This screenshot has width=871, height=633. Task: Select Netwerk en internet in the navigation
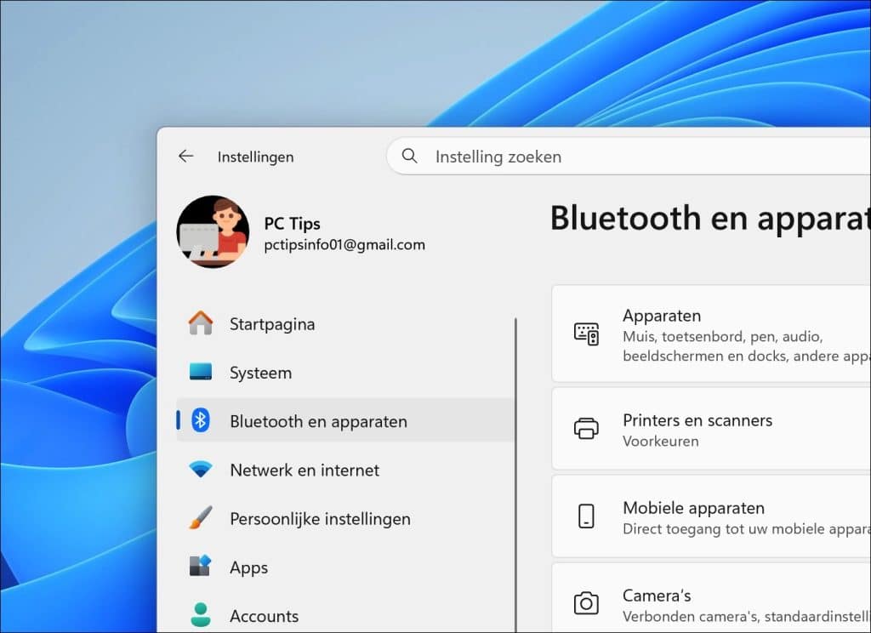pos(302,469)
